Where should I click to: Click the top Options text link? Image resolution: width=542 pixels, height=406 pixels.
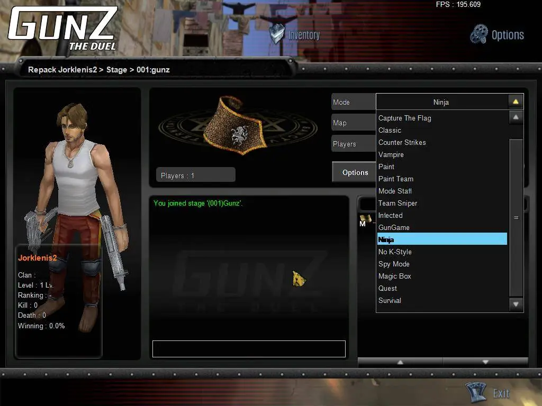pos(508,35)
